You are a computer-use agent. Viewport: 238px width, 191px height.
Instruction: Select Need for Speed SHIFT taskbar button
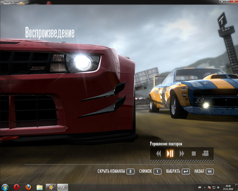click(x=63, y=187)
